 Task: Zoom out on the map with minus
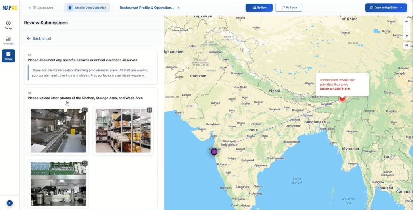(407, 29)
